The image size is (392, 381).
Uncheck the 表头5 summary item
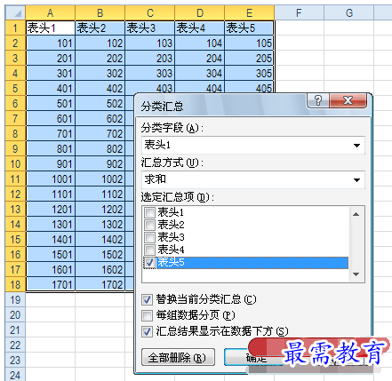pos(149,262)
